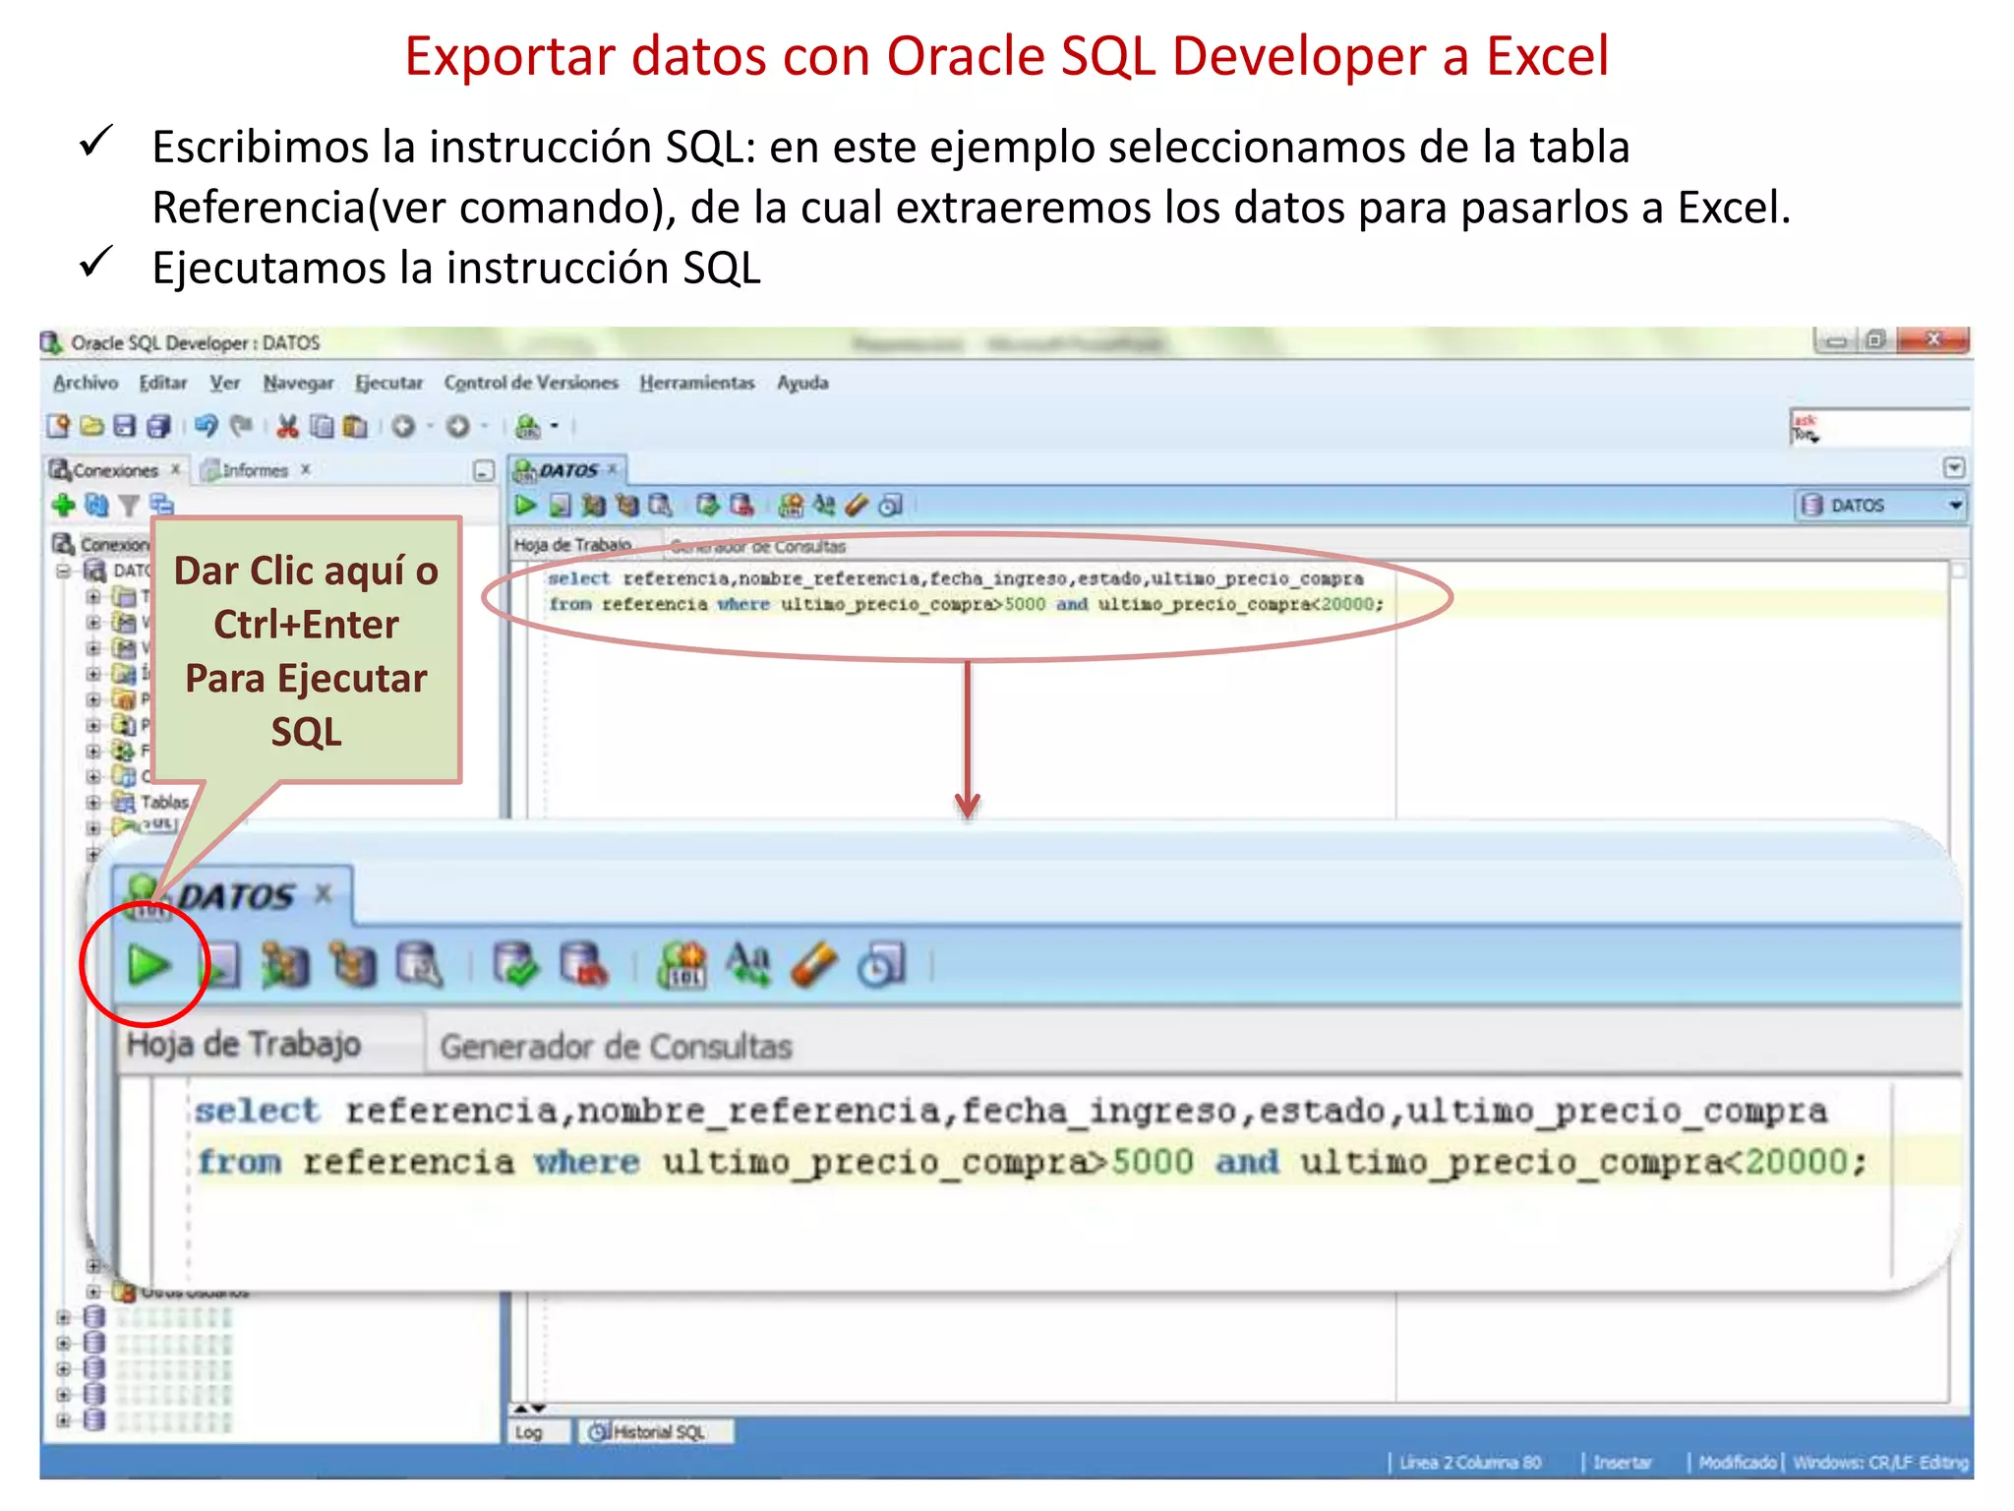Viewport: 2014px width, 1511px height.
Task: Open the Herramientas menu
Action: (x=697, y=383)
